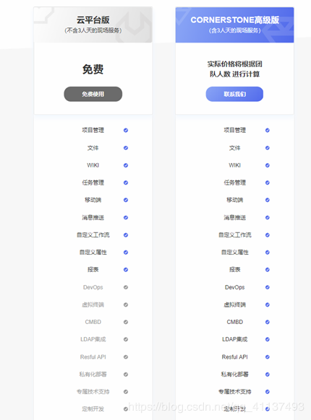Click 自定义属性 label in 高级版 column
311x420 pixels.
click(x=234, y=253)
